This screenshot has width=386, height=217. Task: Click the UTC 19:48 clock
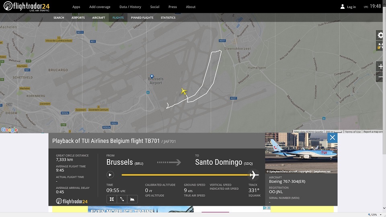tap(372, 6)
